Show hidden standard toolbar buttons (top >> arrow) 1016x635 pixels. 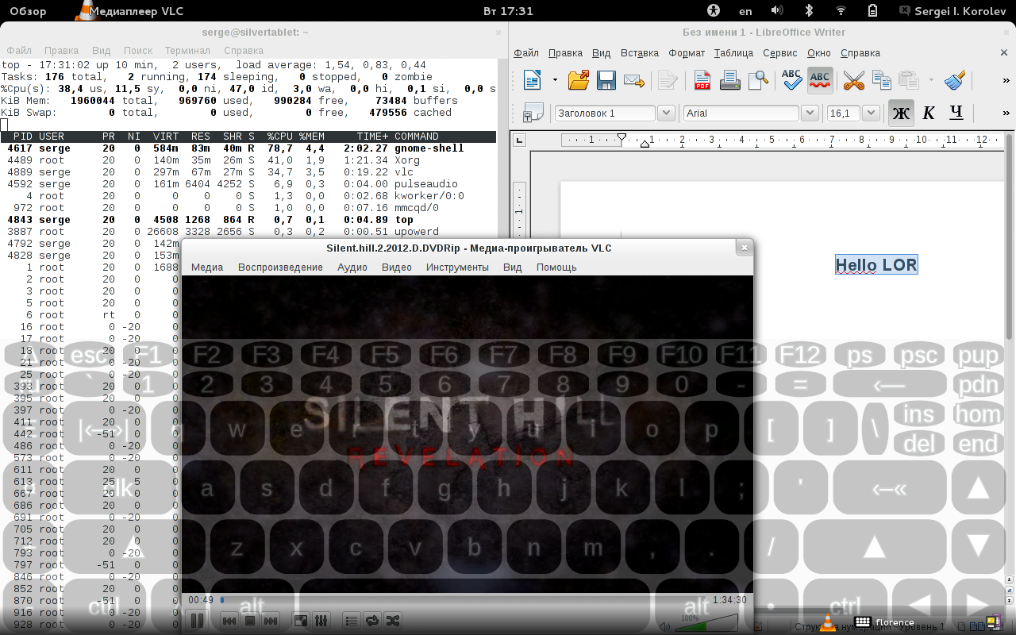pos(1006,80)
